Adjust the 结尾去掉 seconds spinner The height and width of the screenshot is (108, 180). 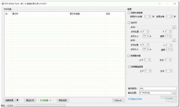(x=169, y=17)
